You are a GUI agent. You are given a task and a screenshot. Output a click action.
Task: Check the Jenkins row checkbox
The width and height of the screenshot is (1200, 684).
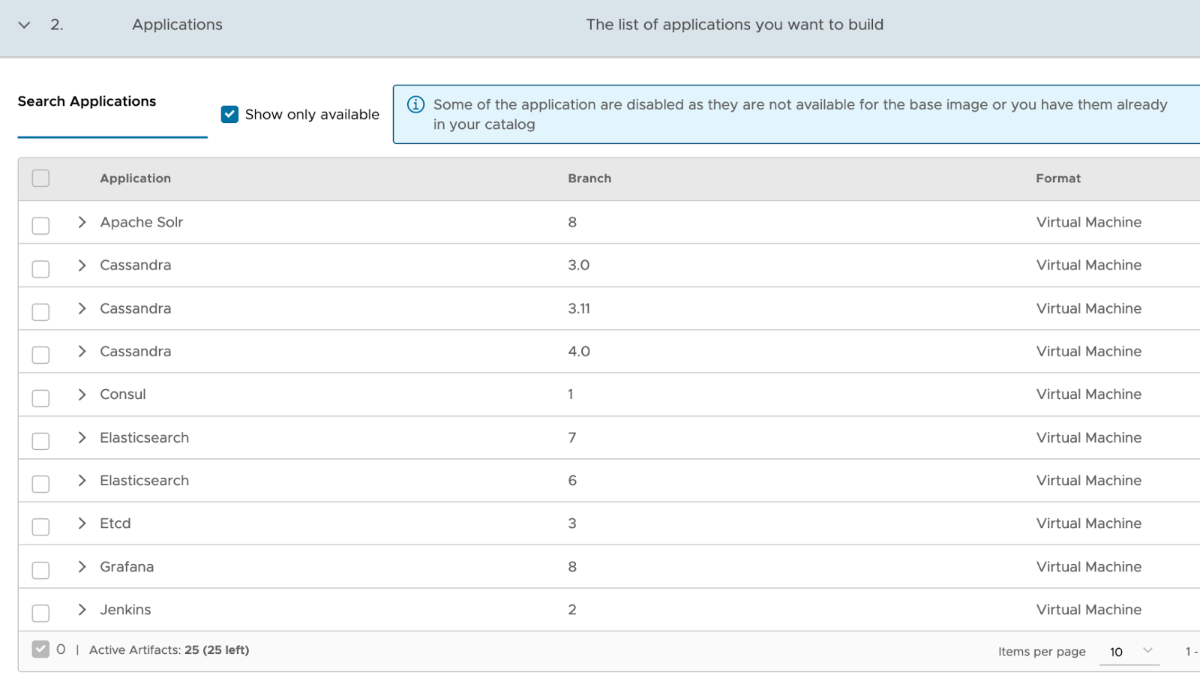[40, 613]
